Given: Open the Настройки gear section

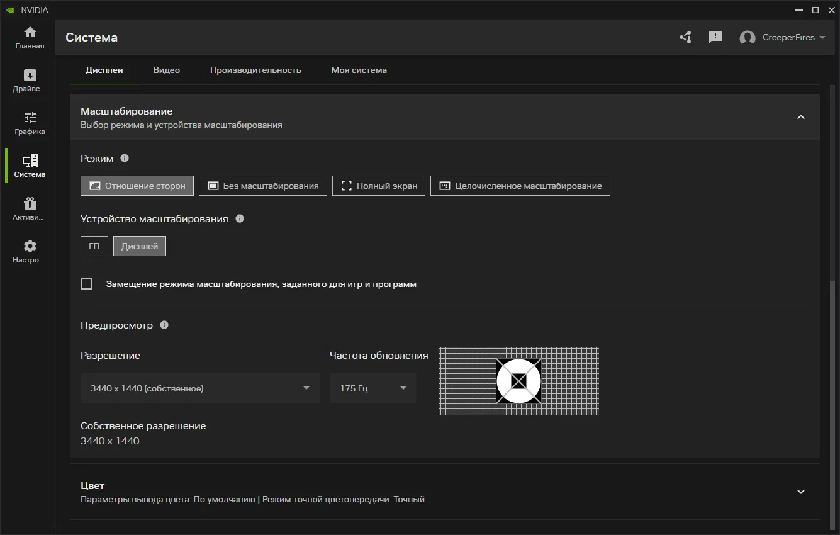Looking at the screenshot, I should tap(30, 252).
